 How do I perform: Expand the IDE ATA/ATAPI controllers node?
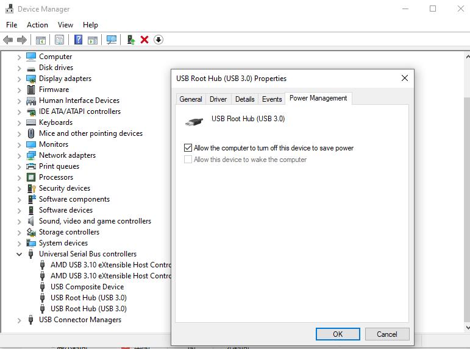pos(19,112)
